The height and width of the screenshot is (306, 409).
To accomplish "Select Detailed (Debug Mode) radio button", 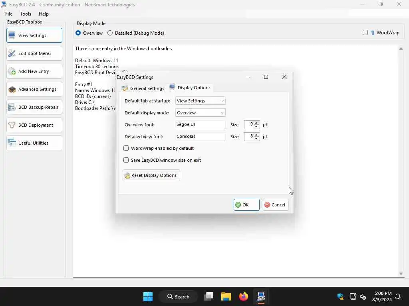I will (110, 33).
